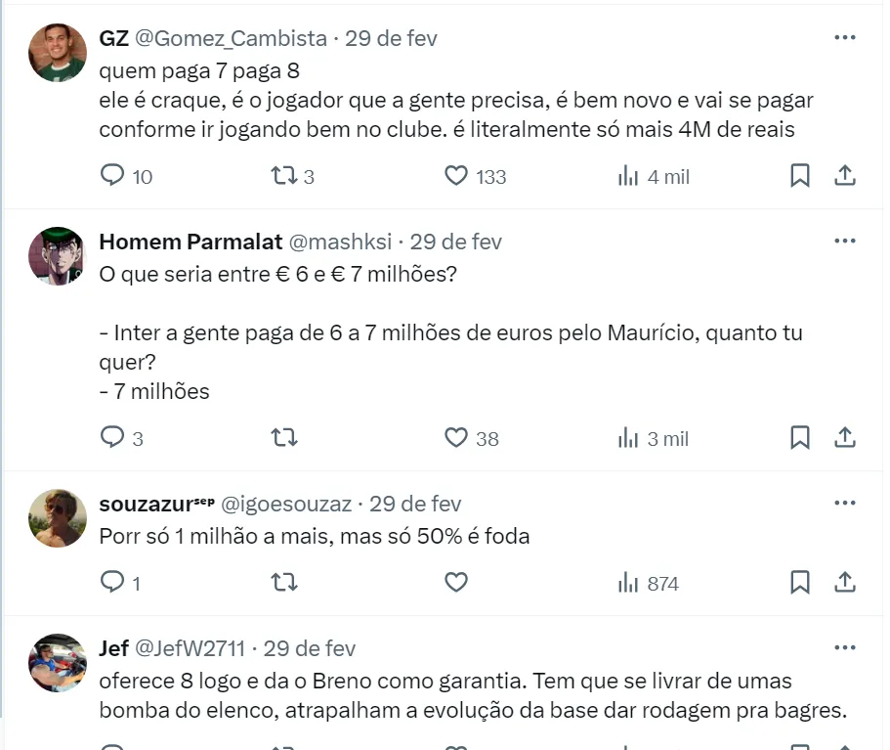890x750 pixels.
Task: Open more options on Jef's tweet
Action: [845, 648]
